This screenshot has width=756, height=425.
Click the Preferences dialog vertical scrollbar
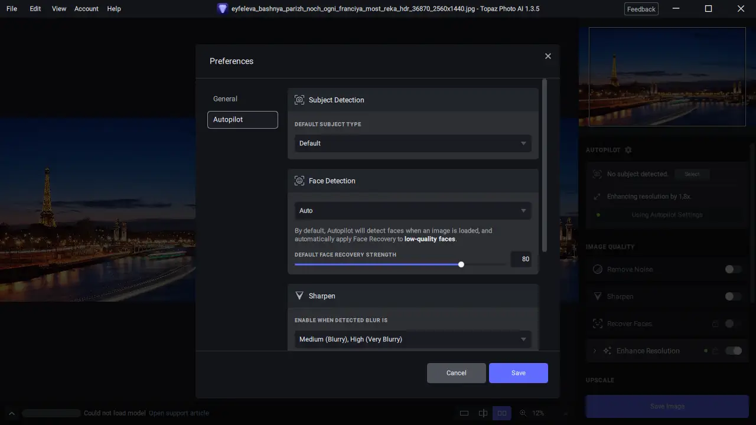pos(545,165)
